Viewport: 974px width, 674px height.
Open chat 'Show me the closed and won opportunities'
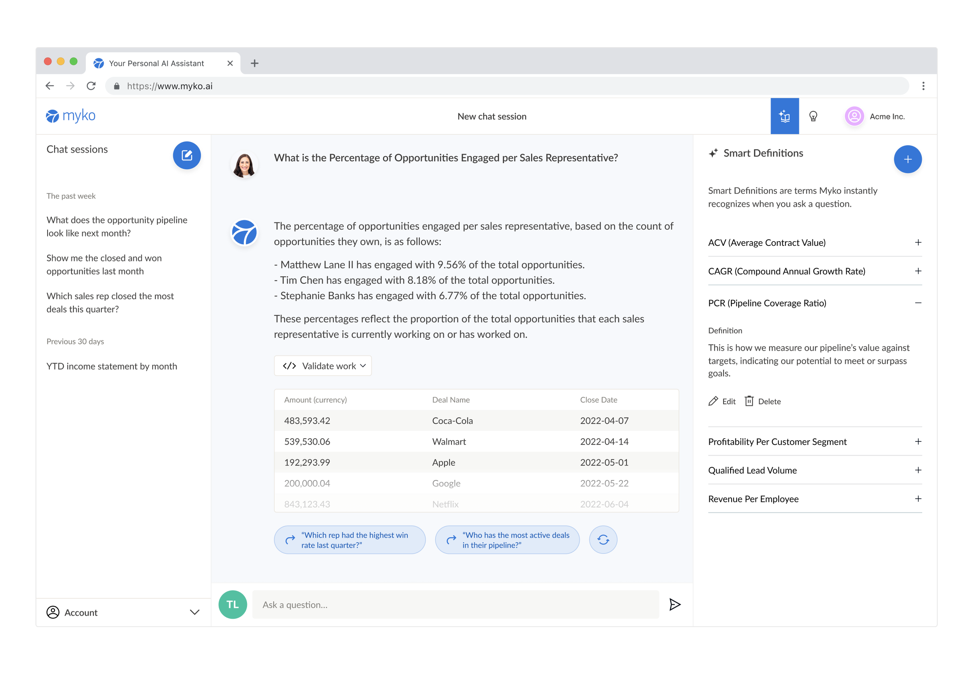coord(104,265)
